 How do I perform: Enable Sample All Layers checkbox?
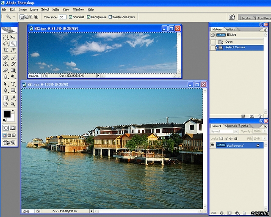[x=110, y=17]
